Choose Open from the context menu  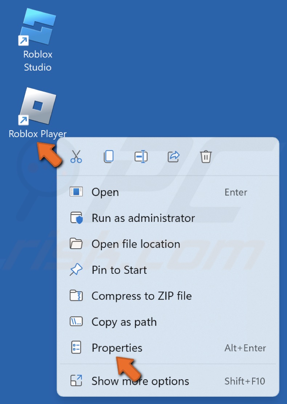tap(168, 192)
